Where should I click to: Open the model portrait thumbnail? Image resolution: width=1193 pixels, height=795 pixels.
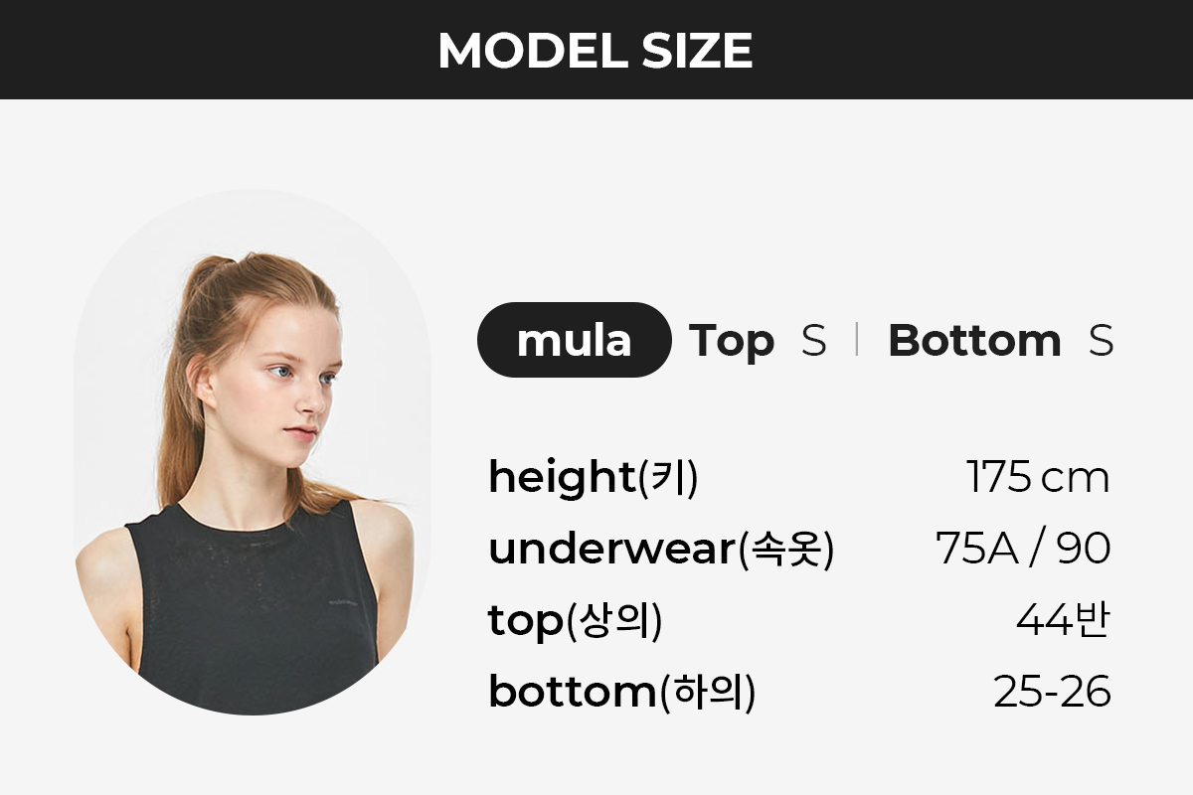254,452
